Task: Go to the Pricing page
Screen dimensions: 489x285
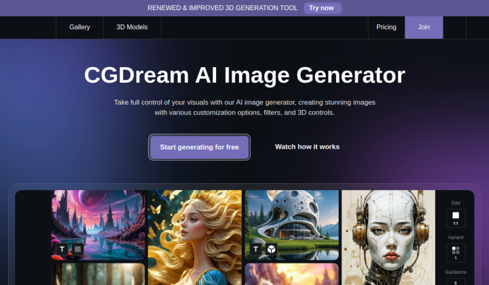Action: pyautogui.click(x=386, y=27)
